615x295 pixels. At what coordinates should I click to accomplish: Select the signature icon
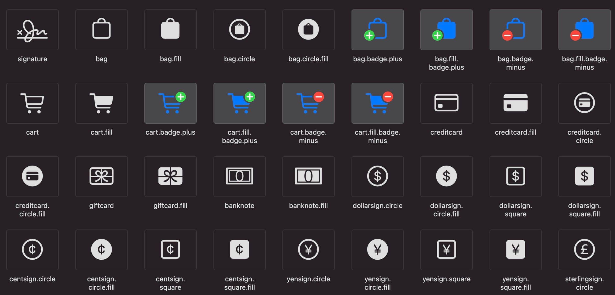click(32, 30)
